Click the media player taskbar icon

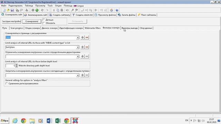click(40, 121)
